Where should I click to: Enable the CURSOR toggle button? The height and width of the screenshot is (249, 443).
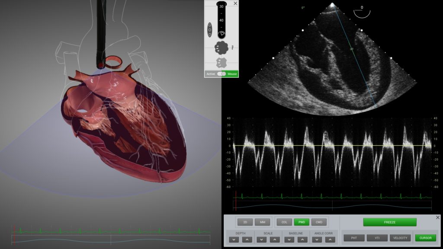pyautogui.click(x=425, y=238)
